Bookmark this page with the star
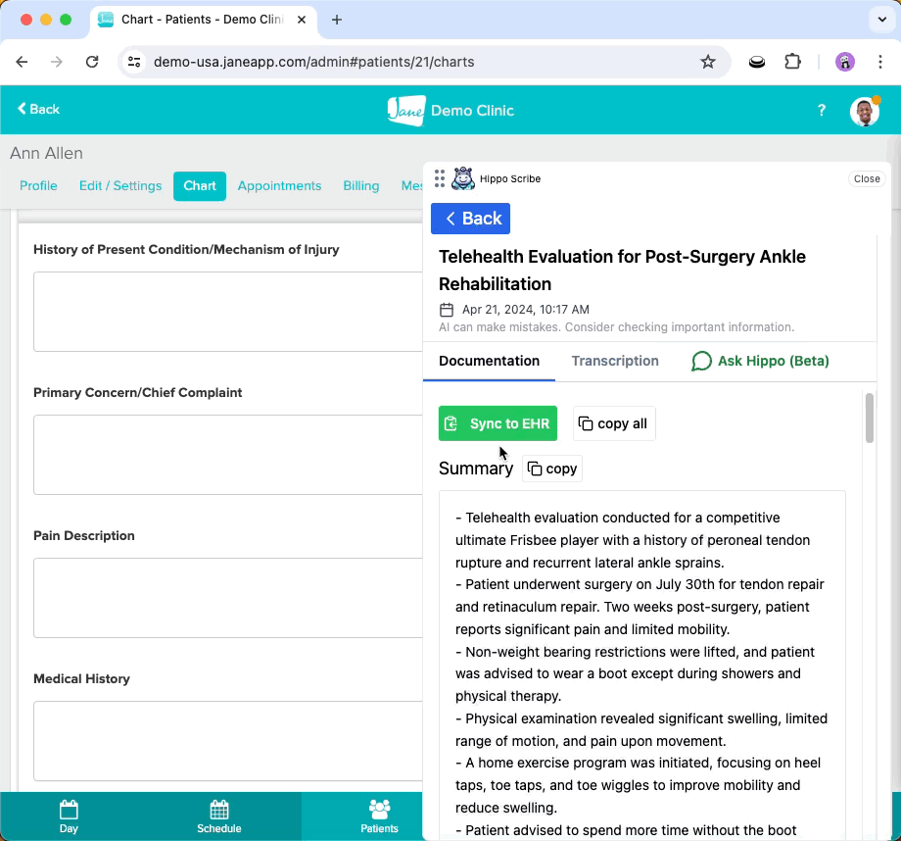Image resolution: width=901 pixels, height=841 pixels. tap(708, 62)
